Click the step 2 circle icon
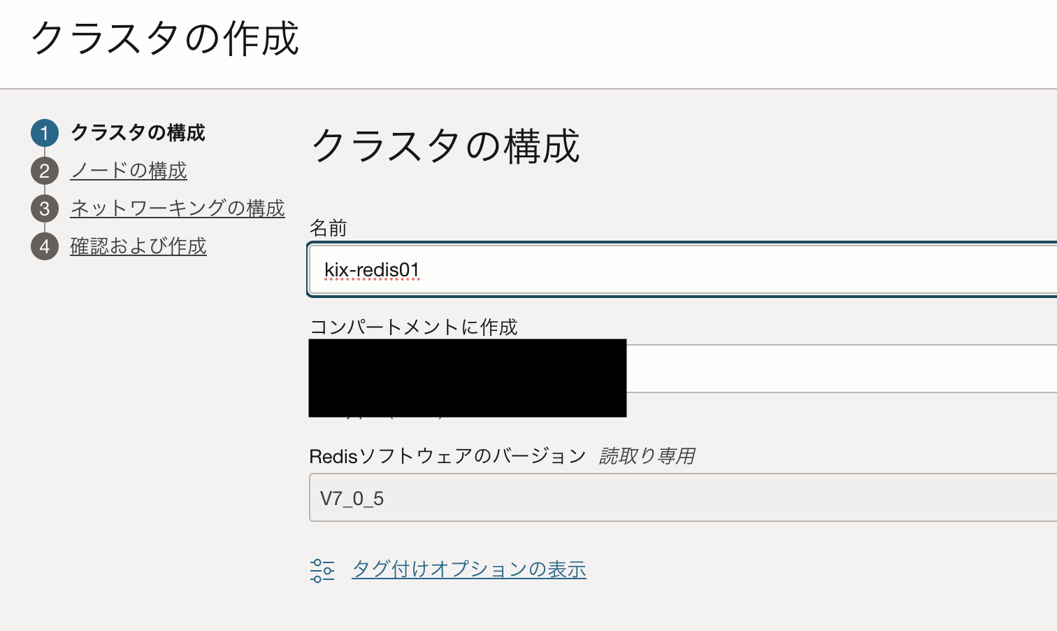Viewport: 1057px width, 631px height. (44, 171)
